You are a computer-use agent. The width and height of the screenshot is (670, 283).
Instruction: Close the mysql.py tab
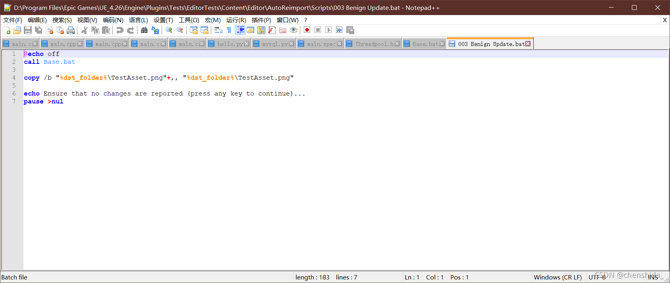pyautogui.click(x=292, y=44)
